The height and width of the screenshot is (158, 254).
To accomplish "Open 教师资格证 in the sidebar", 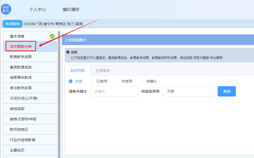I will [30, 129].
